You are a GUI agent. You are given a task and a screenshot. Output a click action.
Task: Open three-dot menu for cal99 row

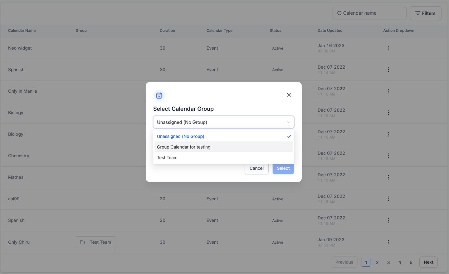[x=388, y=199]
